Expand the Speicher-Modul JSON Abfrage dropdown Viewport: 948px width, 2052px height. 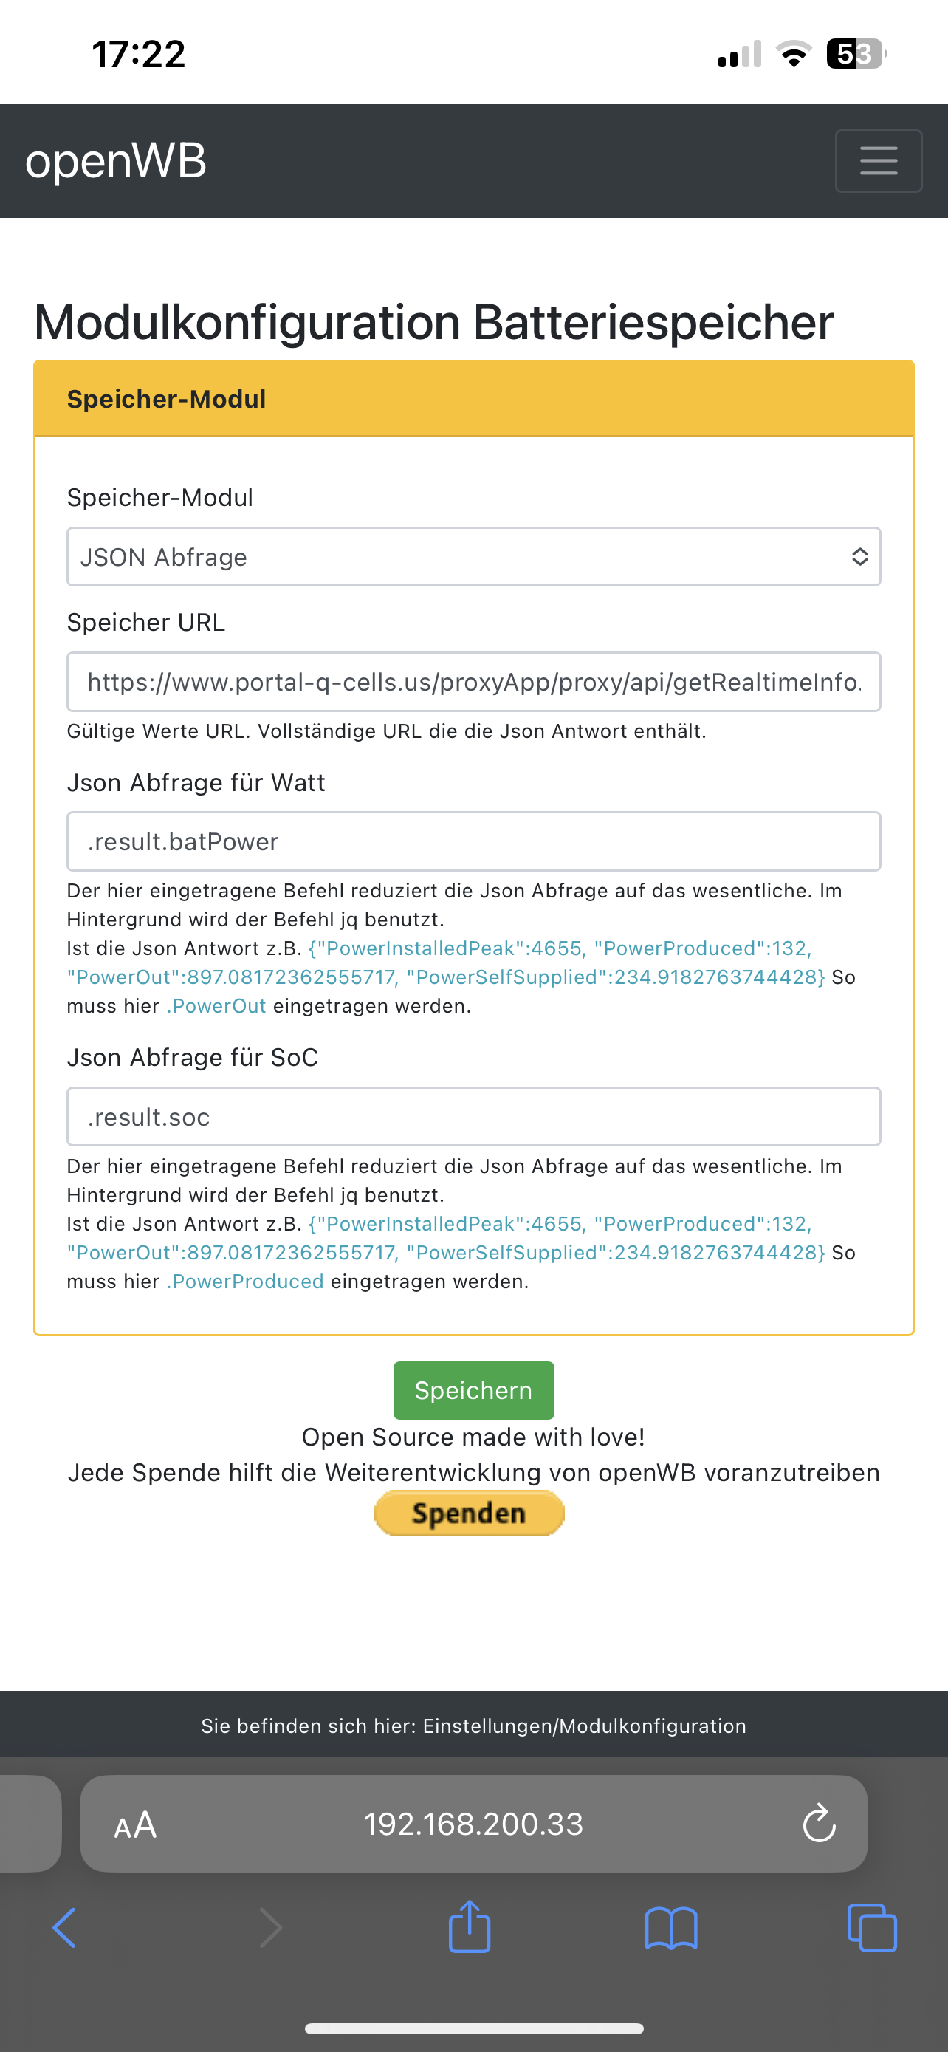click(x=473, y=557)
